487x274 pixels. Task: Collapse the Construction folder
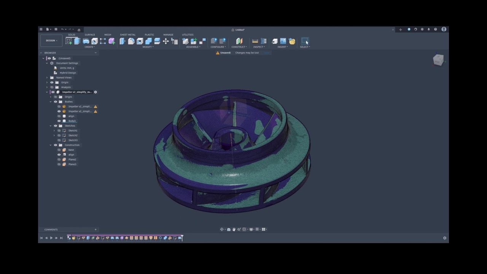coord(51,145)
